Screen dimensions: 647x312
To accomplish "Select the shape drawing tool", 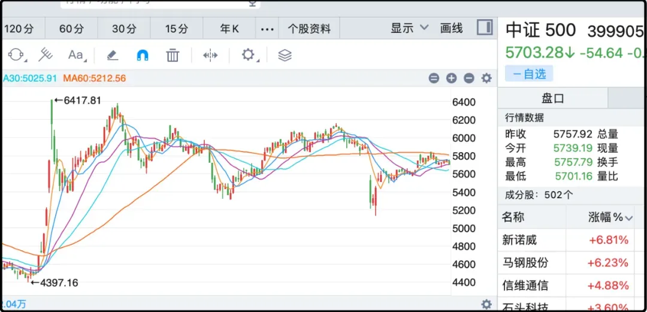I will pyautogui.click(x=14, y=56).
